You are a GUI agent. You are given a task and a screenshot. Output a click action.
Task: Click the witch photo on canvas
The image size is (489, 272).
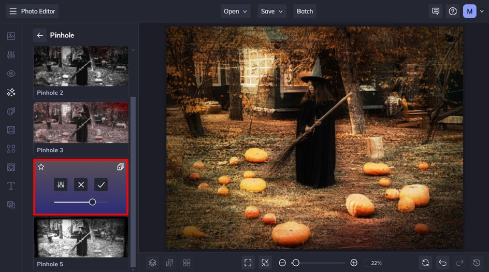pyautogui.click(x=314, y=138)
